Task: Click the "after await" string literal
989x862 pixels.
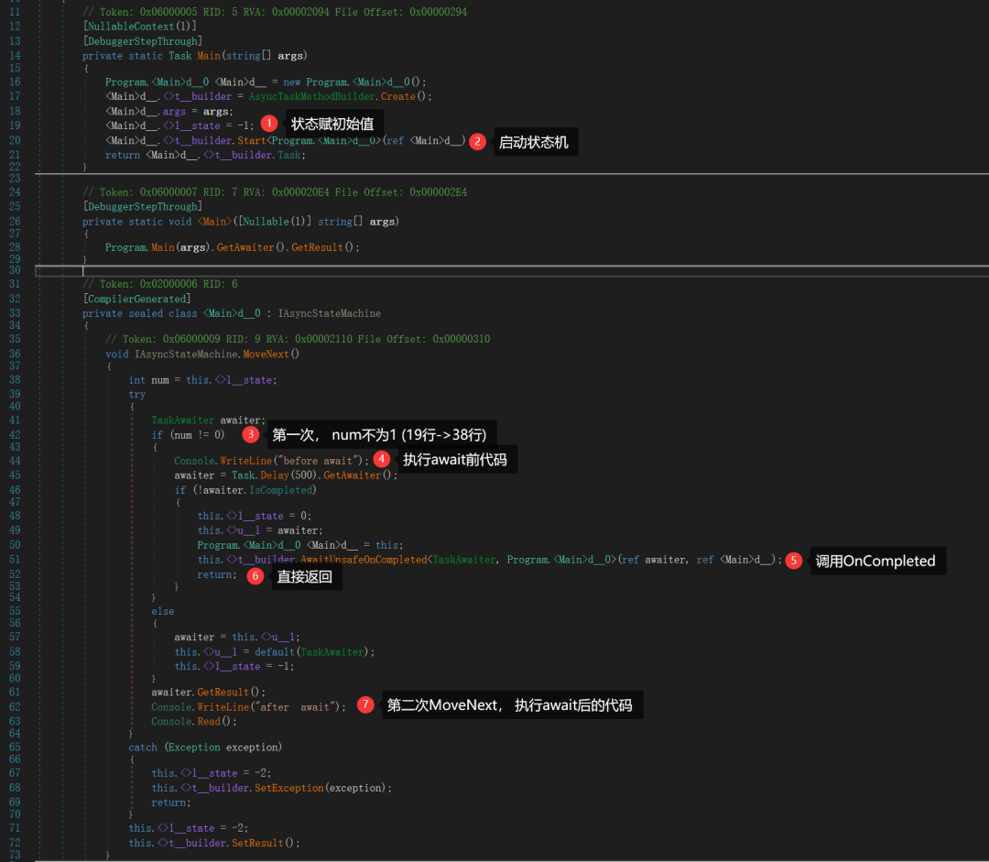Action: click(x=297, y=707)
